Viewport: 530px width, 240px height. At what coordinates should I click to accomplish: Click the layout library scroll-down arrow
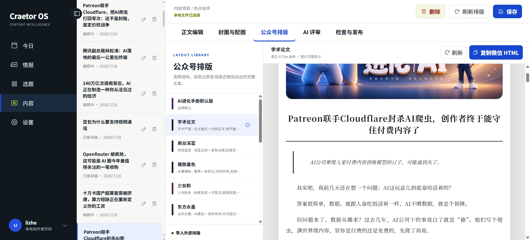pos(260,222)
